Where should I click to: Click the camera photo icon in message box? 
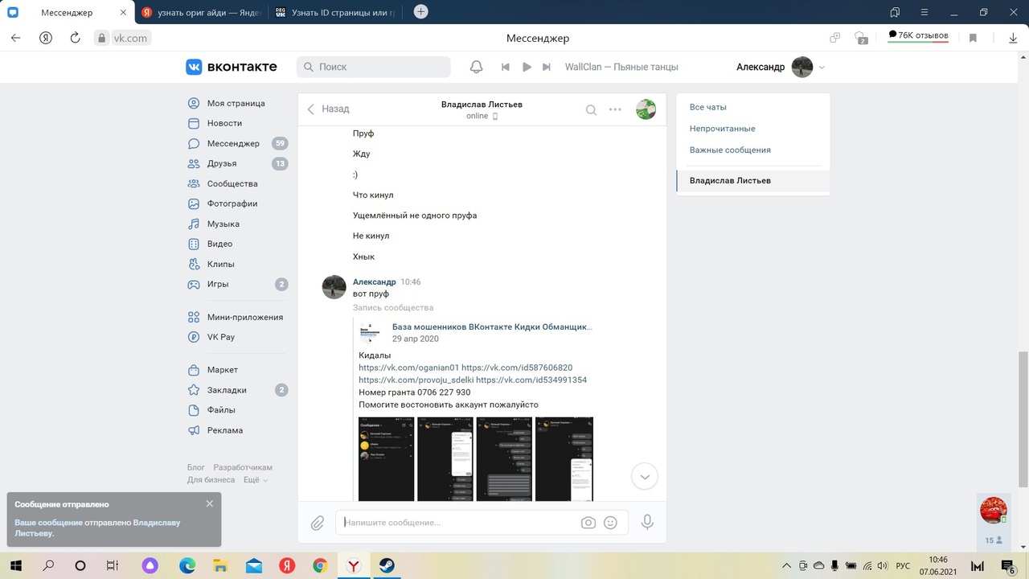(x=588, y=523)
